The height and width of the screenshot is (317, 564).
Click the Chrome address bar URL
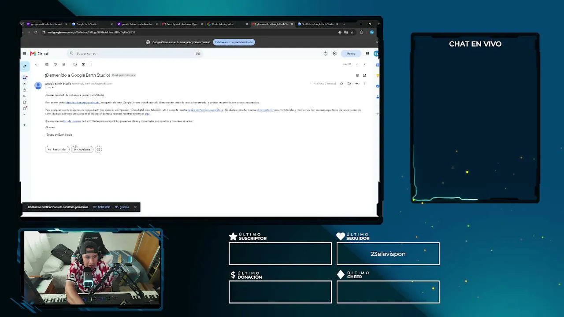click(x=91, y=32)
